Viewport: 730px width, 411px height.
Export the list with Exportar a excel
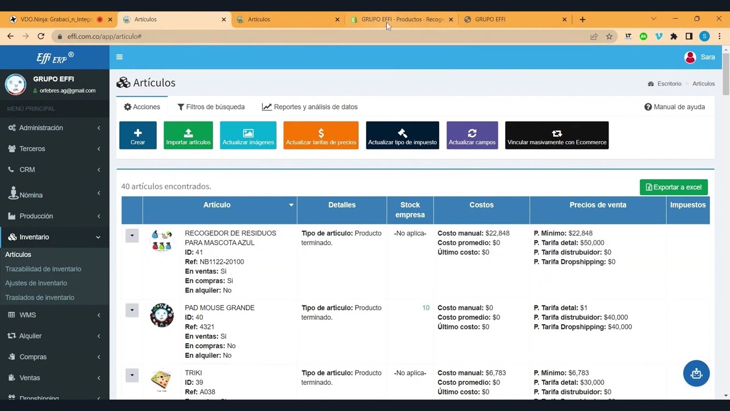click(x=674, y=187)
